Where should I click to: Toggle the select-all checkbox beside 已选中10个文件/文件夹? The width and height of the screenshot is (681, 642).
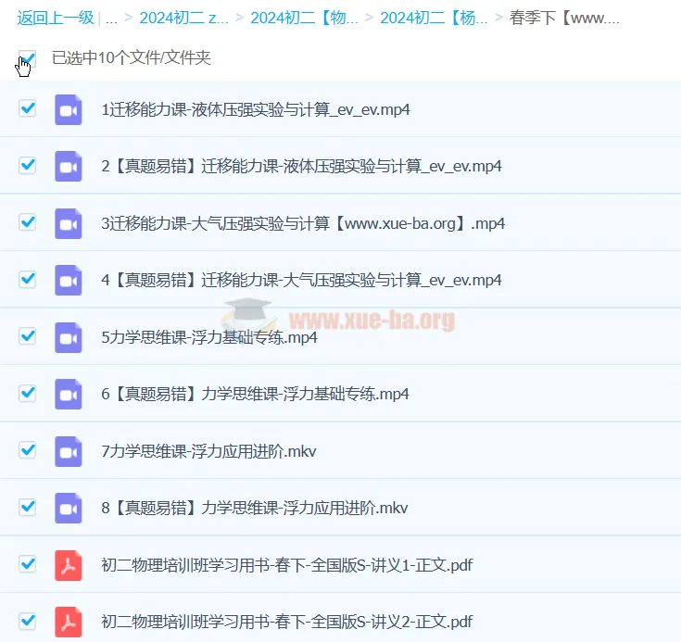[27, 59]
